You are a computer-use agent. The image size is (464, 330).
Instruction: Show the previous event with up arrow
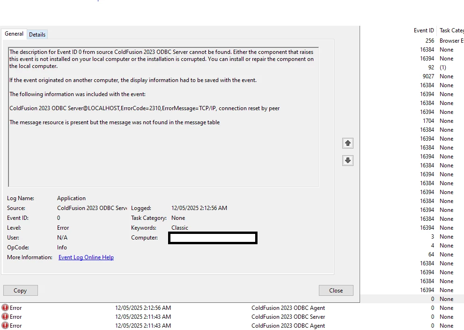[348, 143]
